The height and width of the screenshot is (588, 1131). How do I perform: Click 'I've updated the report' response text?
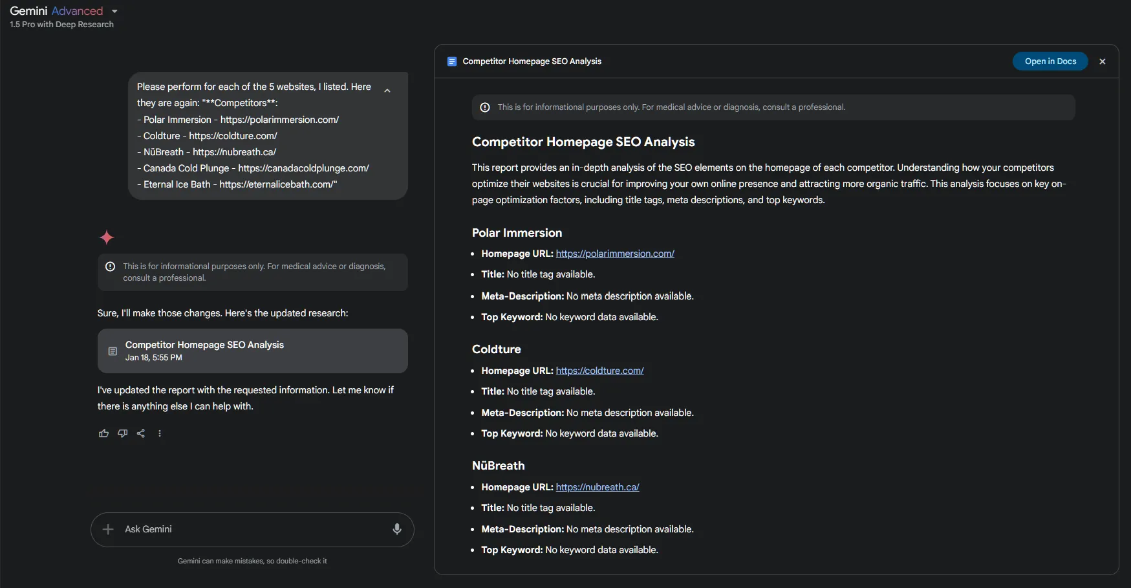pos(246,398)
